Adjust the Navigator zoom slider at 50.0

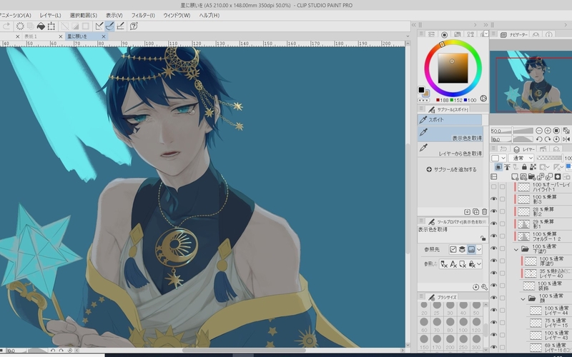click(x=512, y=131)
